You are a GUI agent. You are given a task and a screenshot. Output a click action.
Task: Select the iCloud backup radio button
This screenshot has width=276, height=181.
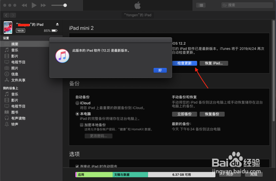[x=77, y=103]
